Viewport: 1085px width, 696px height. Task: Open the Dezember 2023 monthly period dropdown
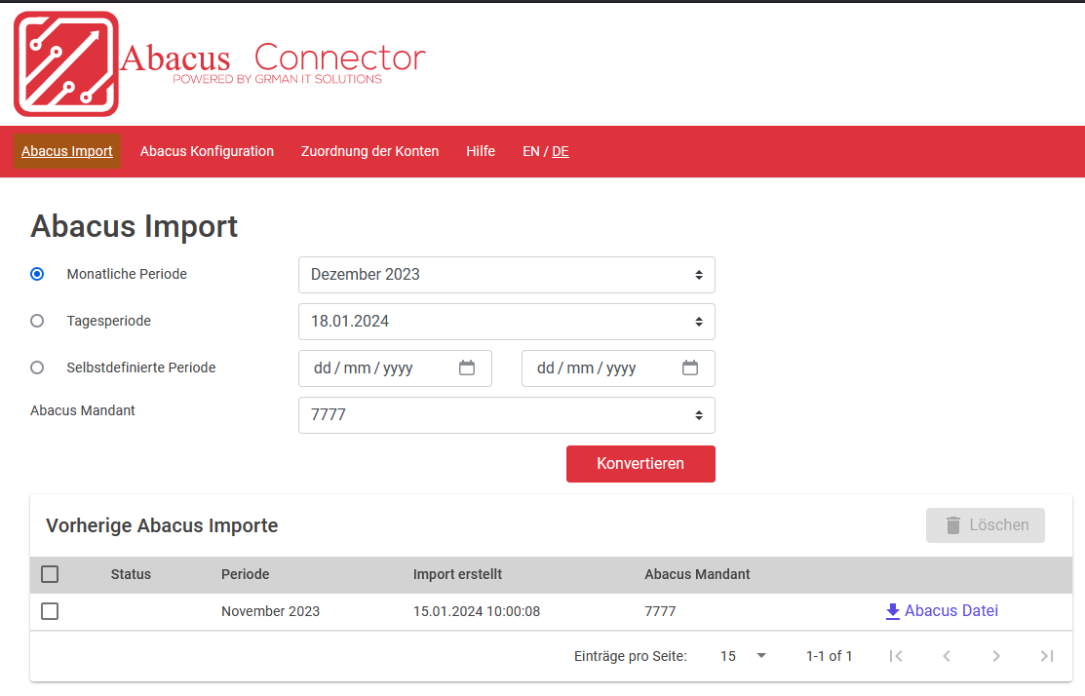click(507, 275)
